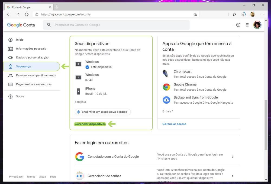Go back using browser back arrow
Image resolution: width=271 pixels, height=184 pixels.
pyautogui.click(x=9, y=14)
